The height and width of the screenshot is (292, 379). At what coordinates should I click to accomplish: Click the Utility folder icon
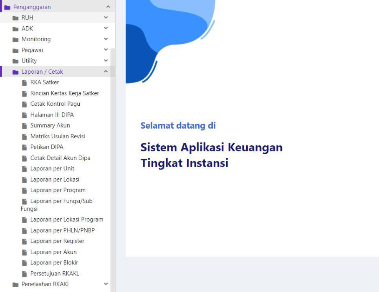coord(15,61)
